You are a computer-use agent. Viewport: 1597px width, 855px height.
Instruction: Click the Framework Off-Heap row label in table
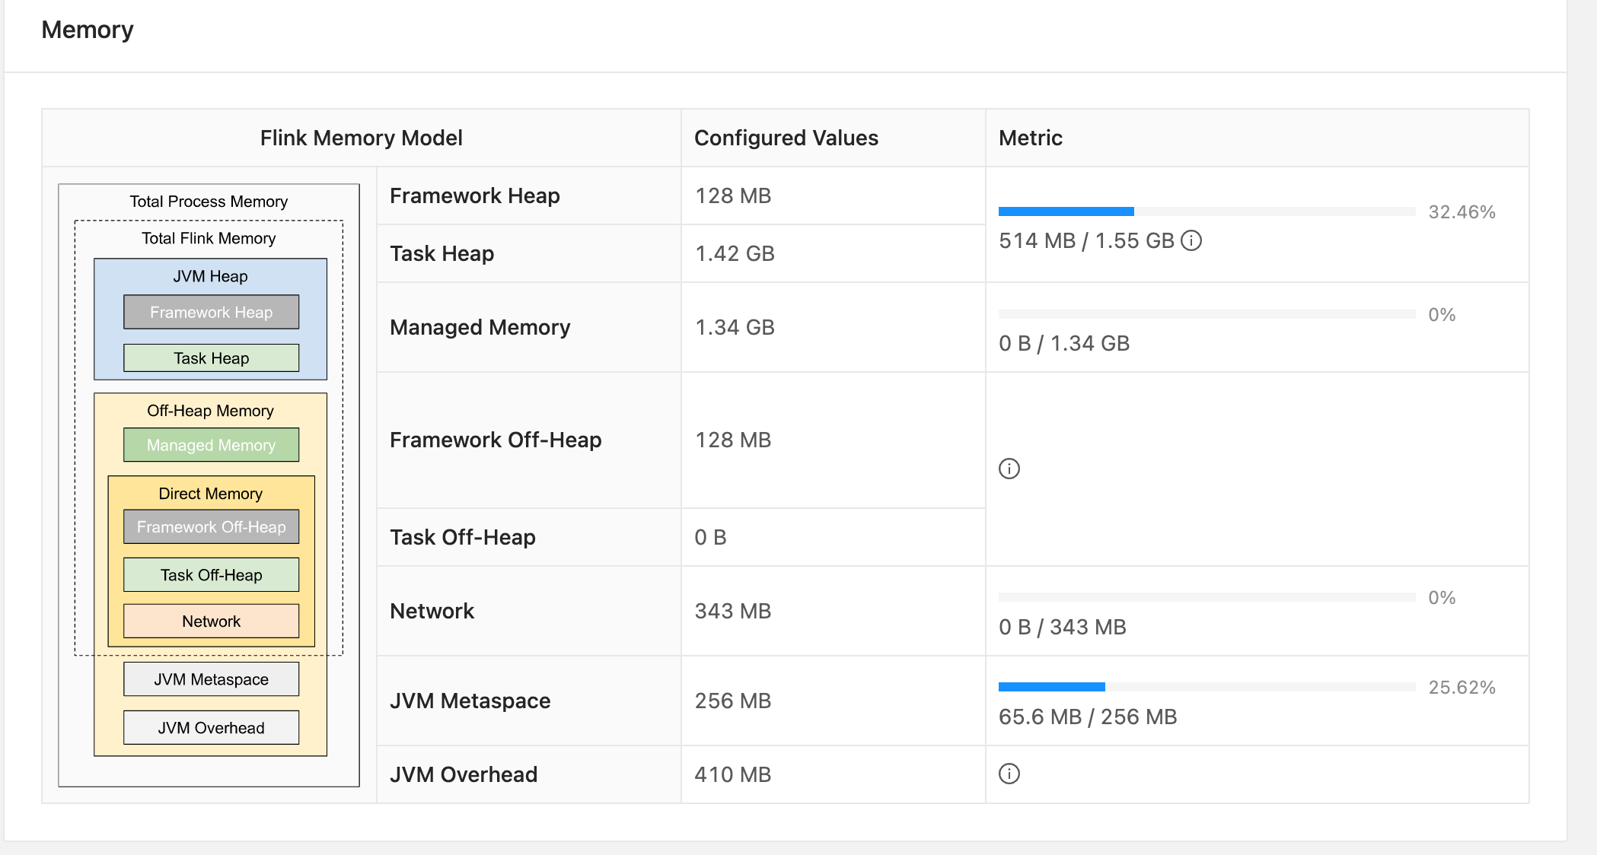pyautogui.click(x=496, y=440)
